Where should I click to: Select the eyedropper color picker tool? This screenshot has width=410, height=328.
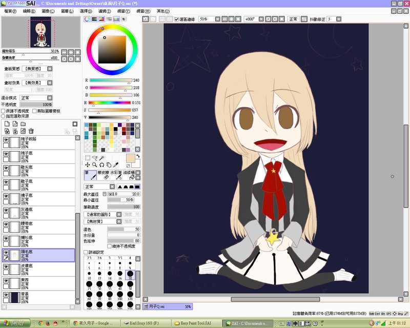116,165
